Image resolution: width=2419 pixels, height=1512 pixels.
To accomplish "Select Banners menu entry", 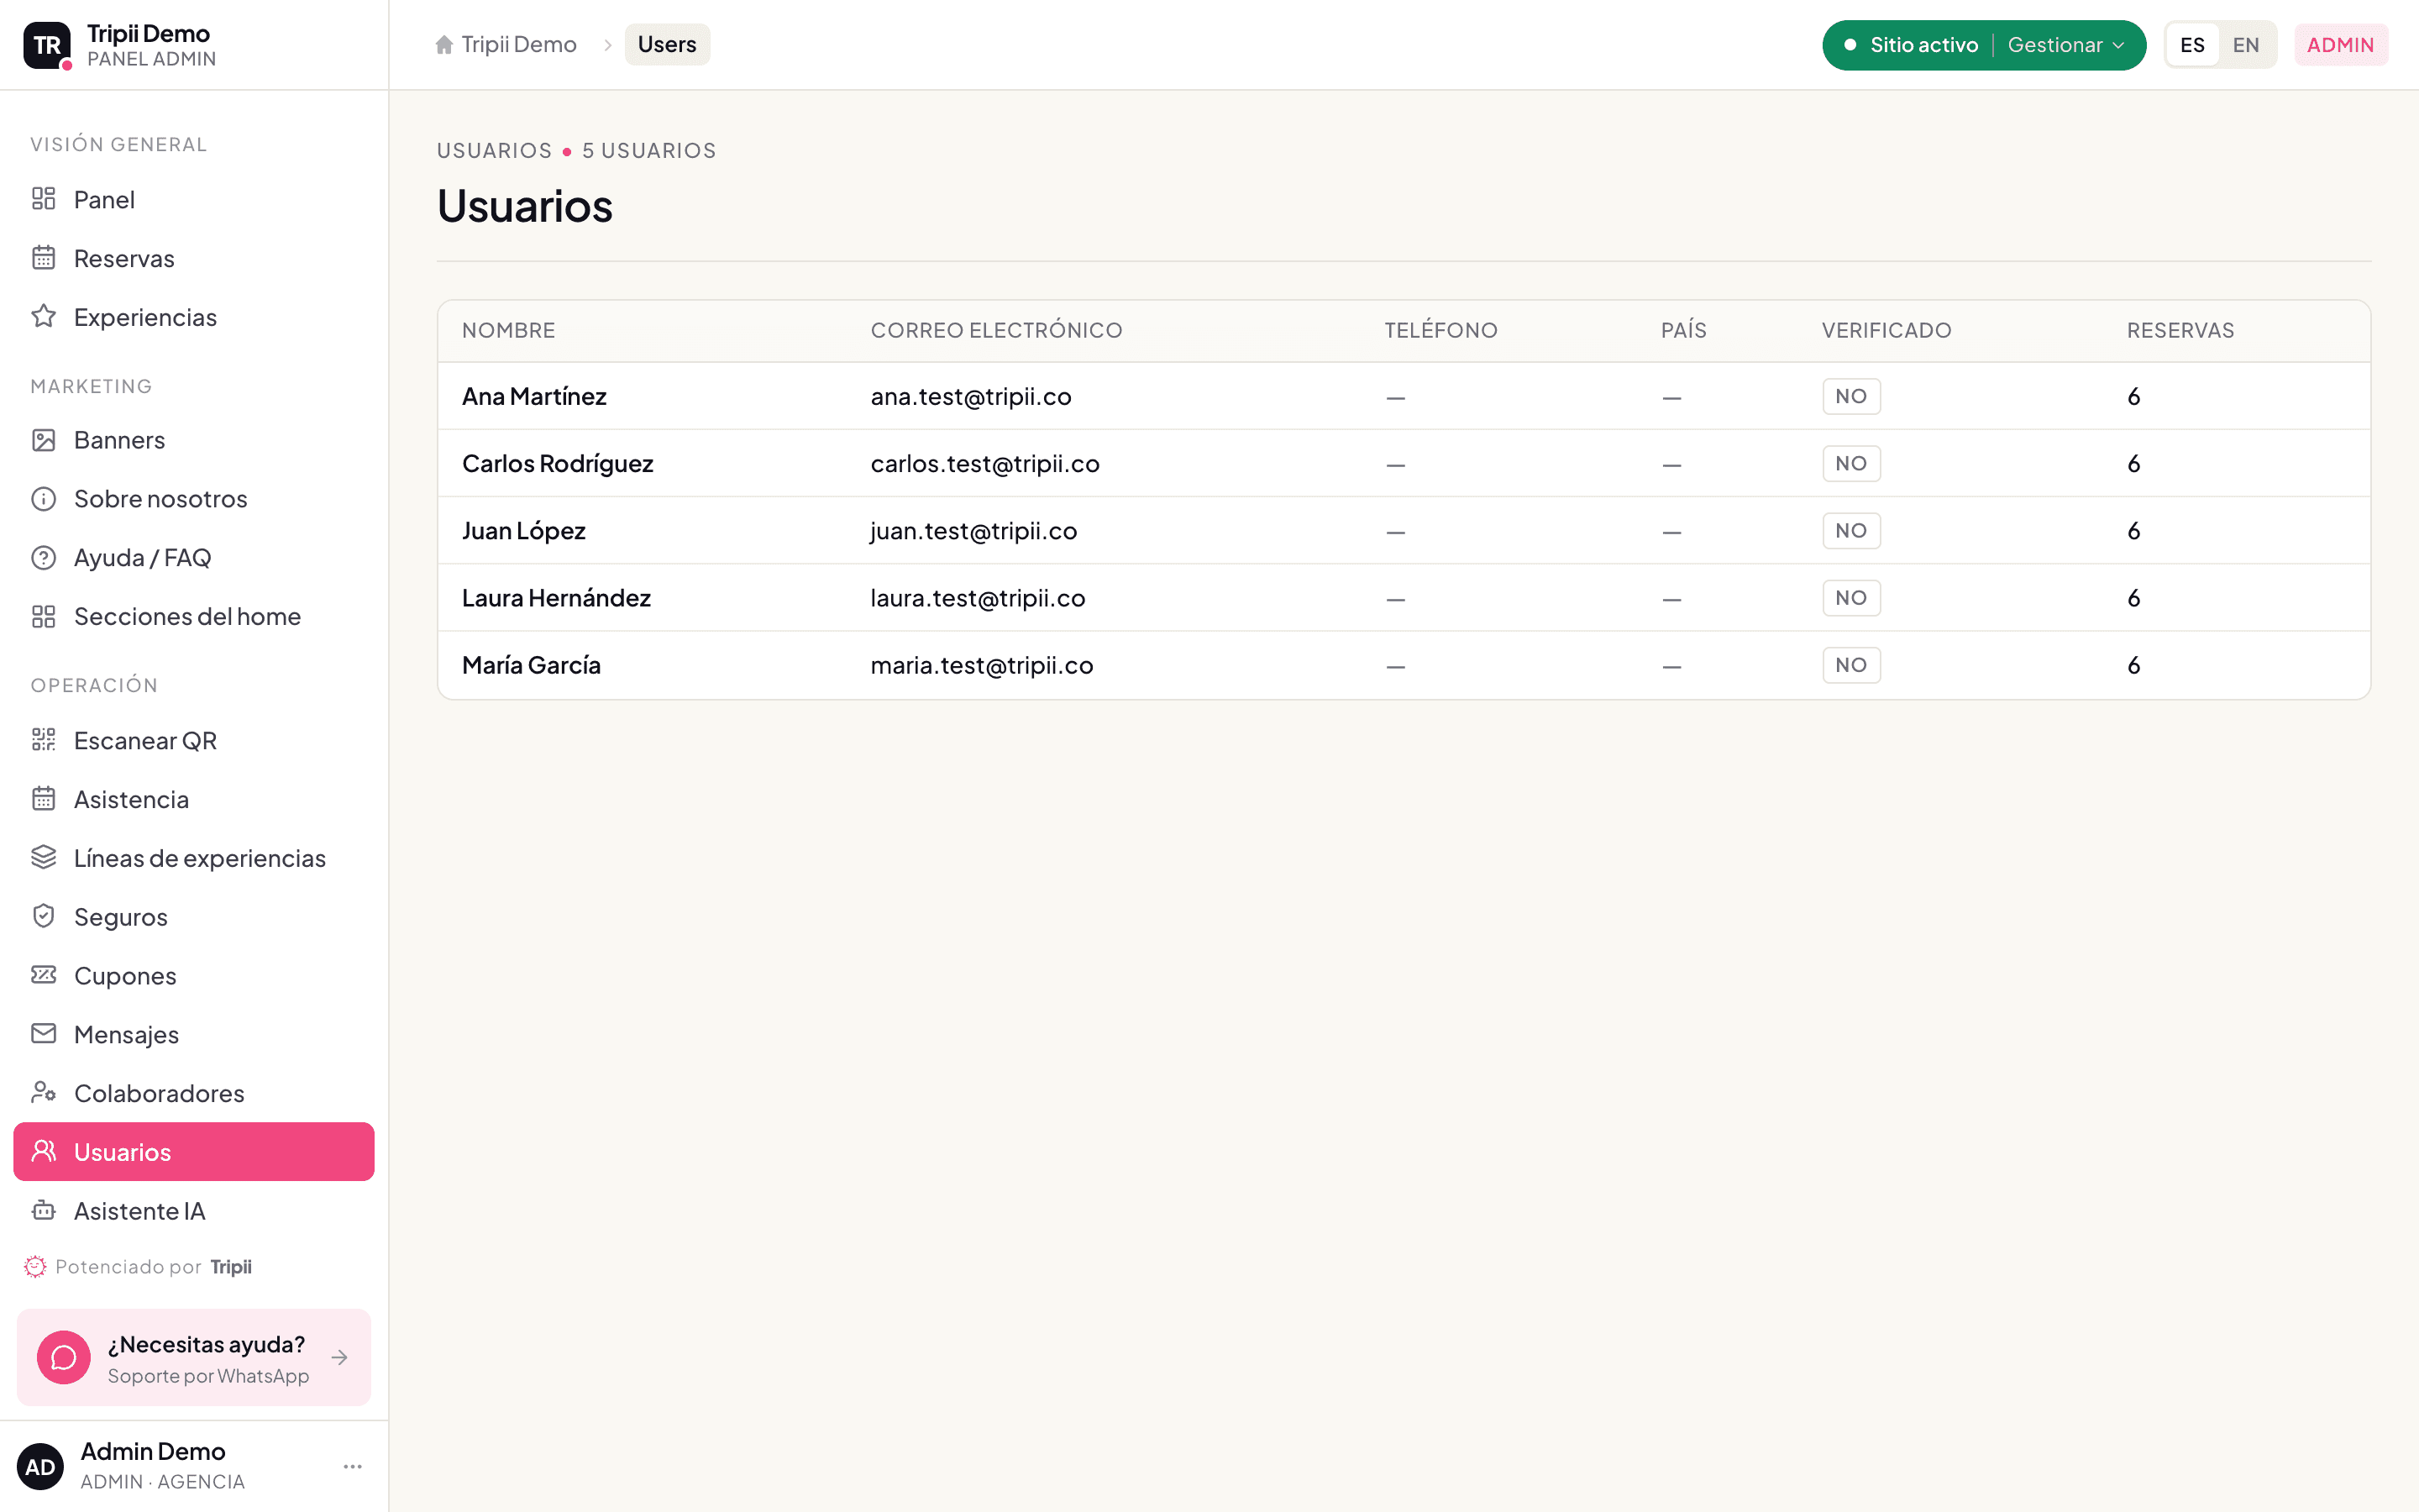I will 194,440.
